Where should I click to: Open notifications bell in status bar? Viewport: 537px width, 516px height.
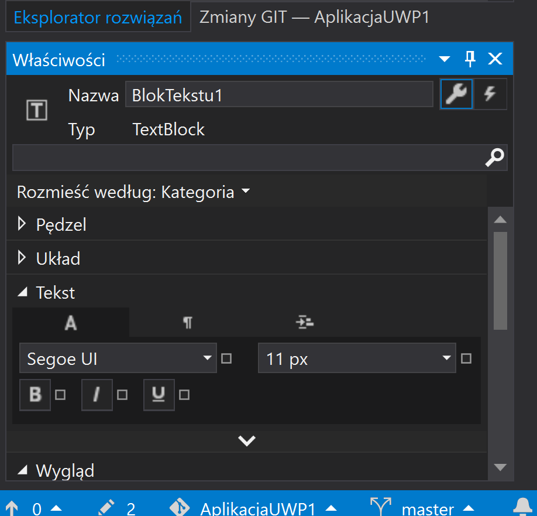tap(522, 507)
